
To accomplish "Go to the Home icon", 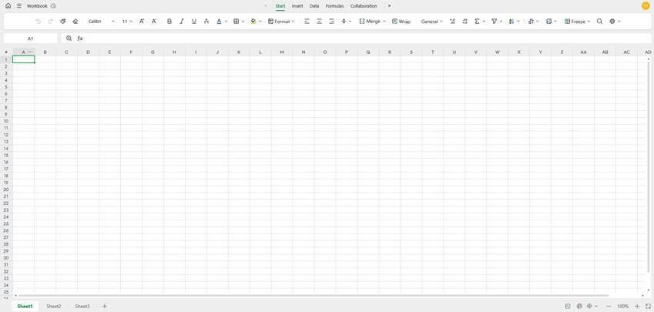I will 8,6.
